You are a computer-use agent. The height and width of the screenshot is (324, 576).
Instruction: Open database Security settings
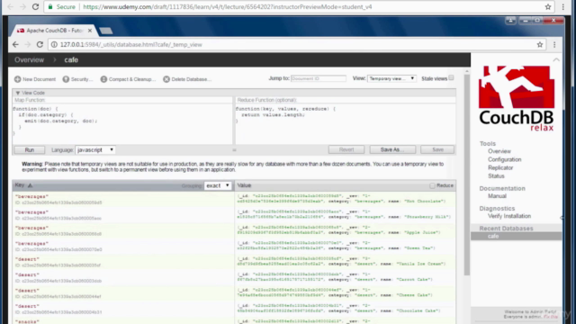click(77, 79)
